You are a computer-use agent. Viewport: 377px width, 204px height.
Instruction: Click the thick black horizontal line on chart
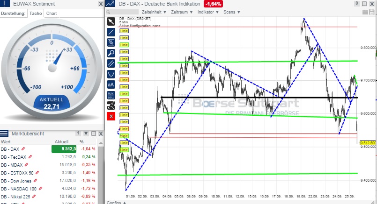pyautogui.click(x=259, y=98)
